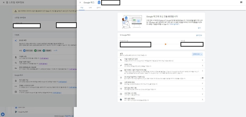Viewport: 246px width, 117px height.
Task: Open 자세히 알아보기 link under 태그 설정 구성
Action: pos(63,82)
